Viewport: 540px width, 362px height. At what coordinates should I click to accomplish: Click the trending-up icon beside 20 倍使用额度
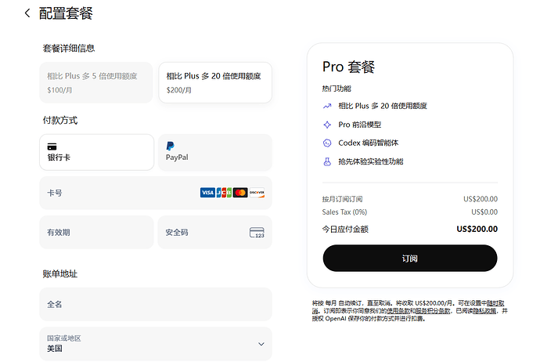pos(327,107)
